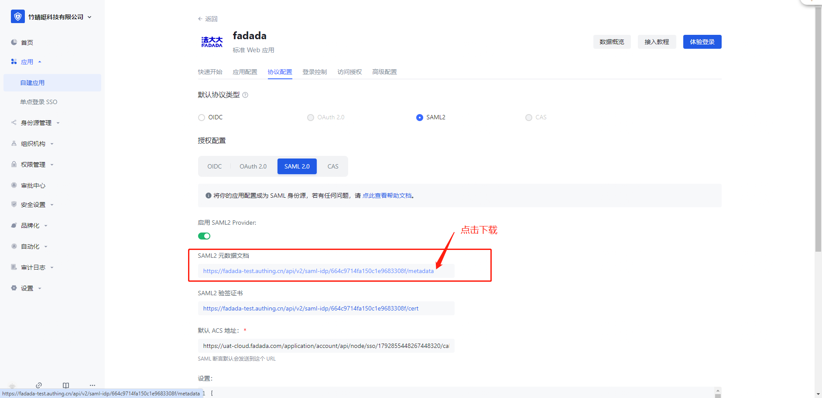The image size is (822, 398).
Task: Click the back arrow icon next to 返回
Action: [200, 19]
